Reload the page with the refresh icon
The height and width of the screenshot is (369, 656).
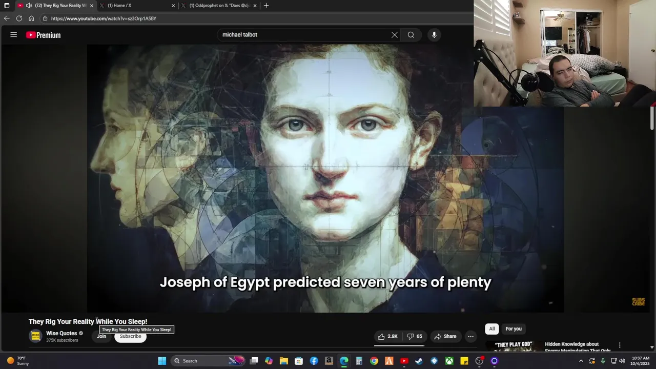click(x=19, y=18)
